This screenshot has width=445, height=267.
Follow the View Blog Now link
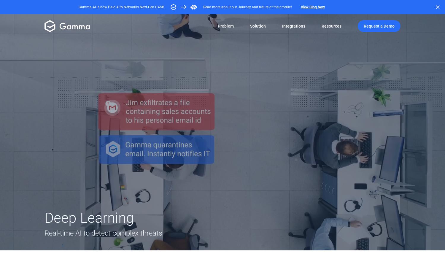(313, 7)
